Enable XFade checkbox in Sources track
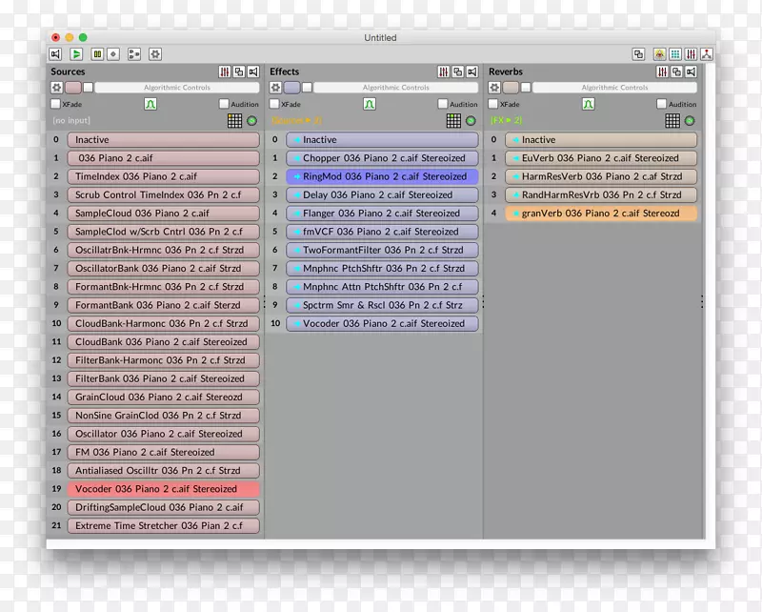Viewport: 762px width, 612px height. (56, 104)
